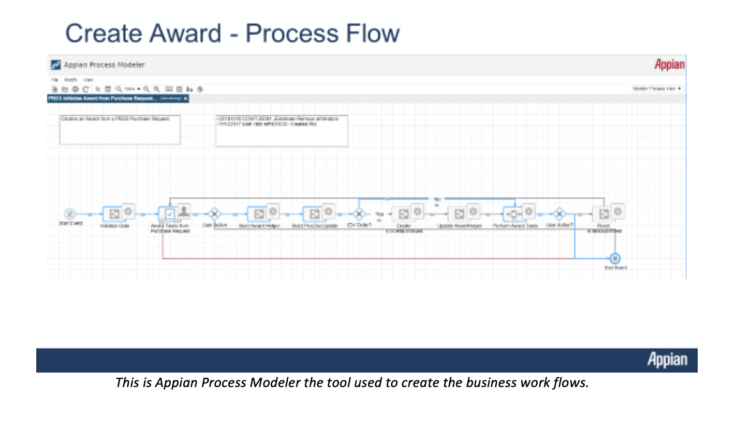Select the Initialize Data subprocess node
Screen dimensions: 736x432
(115, 214)
